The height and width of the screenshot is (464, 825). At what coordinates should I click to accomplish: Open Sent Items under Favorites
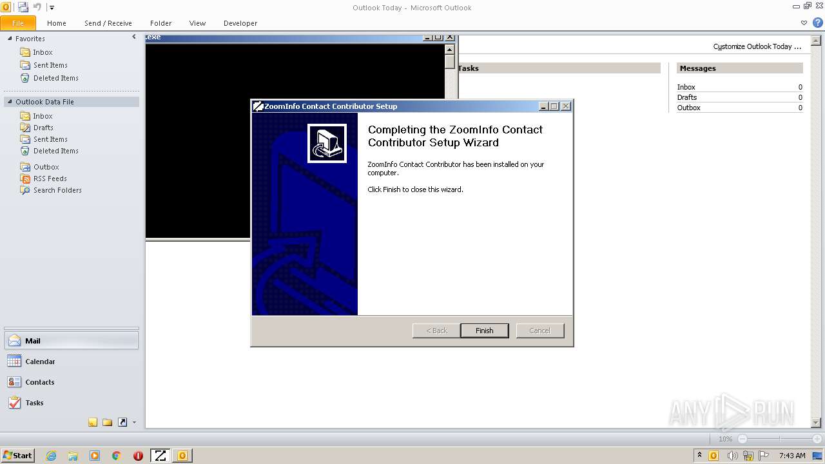pos(50,65)
